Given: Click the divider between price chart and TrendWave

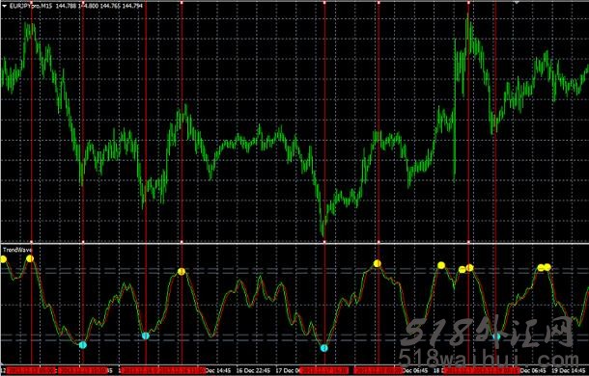Looking at the screenshot, I should pyautogui.click(x=294, y=243).
